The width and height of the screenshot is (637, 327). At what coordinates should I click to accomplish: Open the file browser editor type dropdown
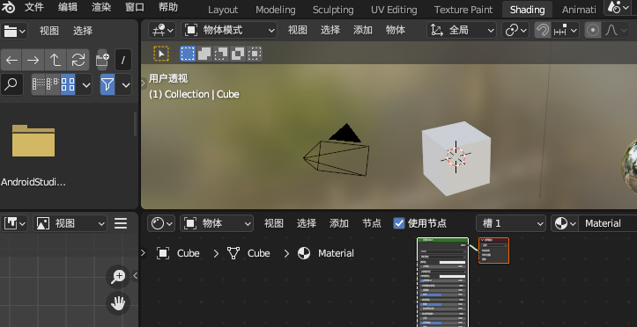14,31
